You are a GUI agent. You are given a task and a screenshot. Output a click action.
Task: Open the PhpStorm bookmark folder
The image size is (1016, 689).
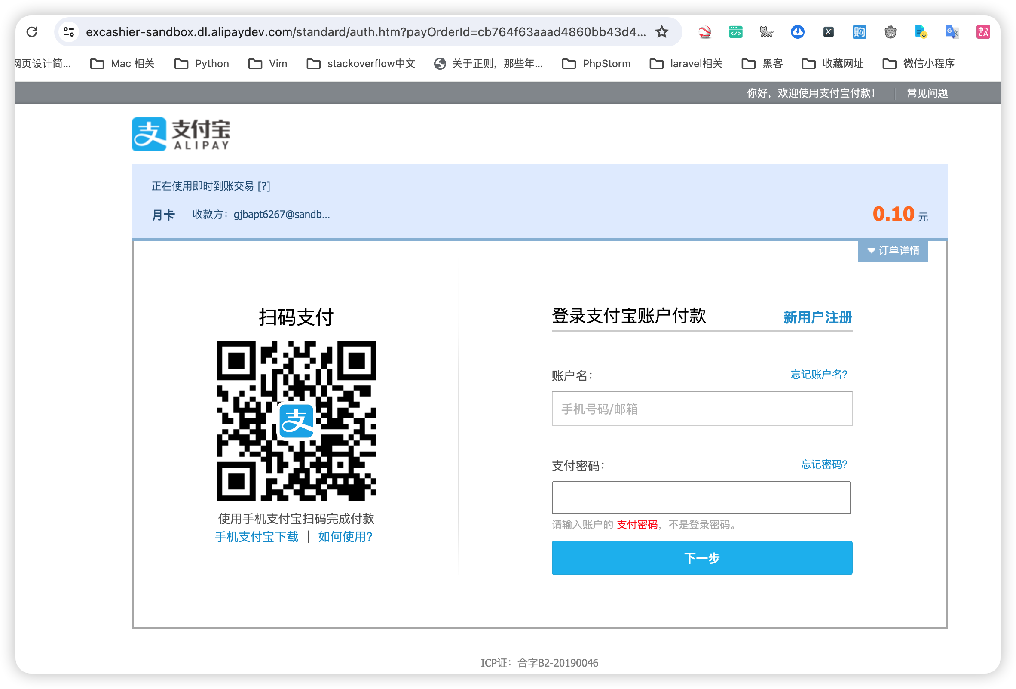coord(596,63)
